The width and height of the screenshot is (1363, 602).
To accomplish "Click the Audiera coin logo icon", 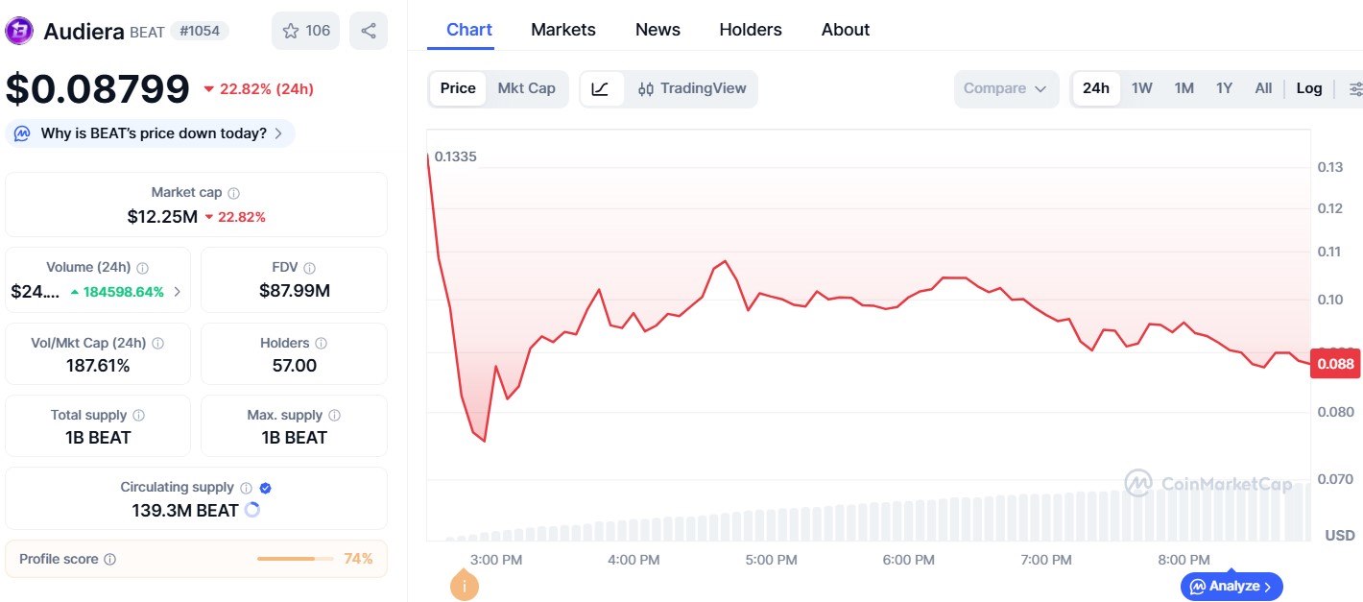I will pos(19,31).
